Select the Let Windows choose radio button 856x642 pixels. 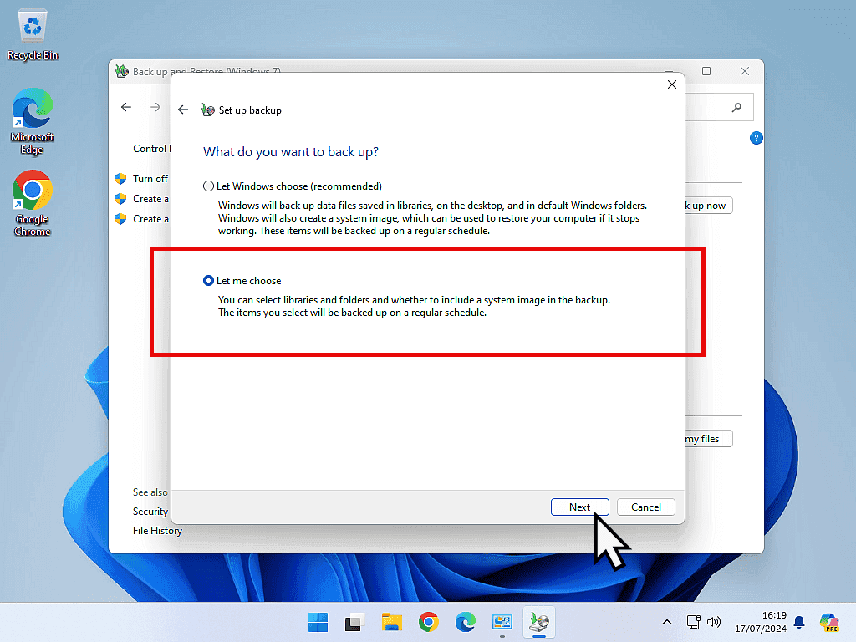[208, 186]
